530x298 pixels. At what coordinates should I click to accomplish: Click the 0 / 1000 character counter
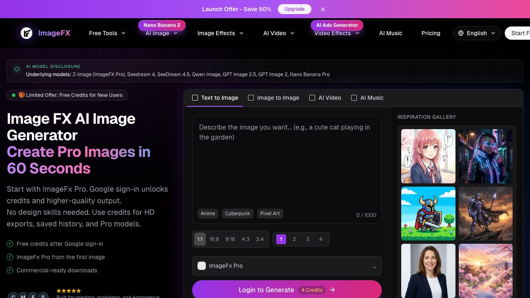(x=366, y=215)
